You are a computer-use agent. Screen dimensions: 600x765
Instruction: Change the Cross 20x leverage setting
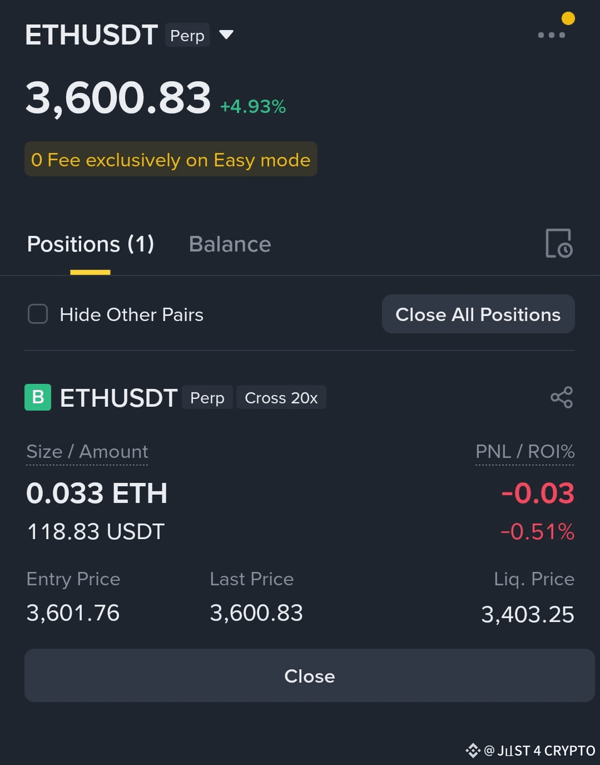281,398
